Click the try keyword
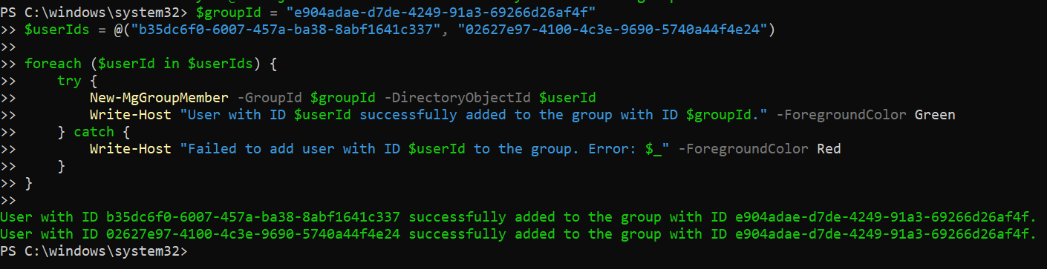The width and height of the screenshot is (1047, 269). [69, 81]
